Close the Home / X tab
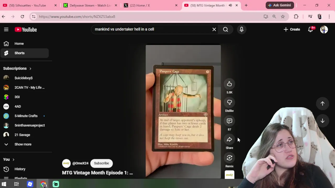Image resolution: width=335 pixels, height=188 pixels. point(176,5)
